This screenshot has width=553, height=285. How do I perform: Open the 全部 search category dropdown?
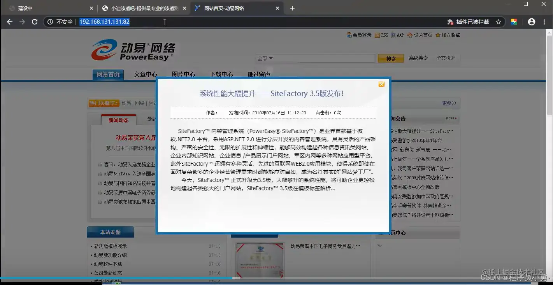[265, 58]
